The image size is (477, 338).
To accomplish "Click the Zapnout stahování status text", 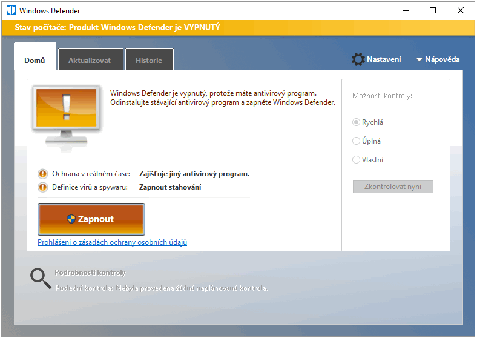I will pyautogui.click(x=170, y=187).
